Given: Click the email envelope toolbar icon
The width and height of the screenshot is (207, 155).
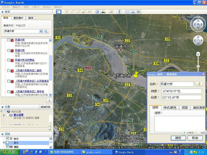Looking at the screenshot, I should [127, 12].
